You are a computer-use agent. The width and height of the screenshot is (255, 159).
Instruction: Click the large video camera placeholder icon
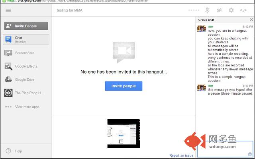pos(124,52)
